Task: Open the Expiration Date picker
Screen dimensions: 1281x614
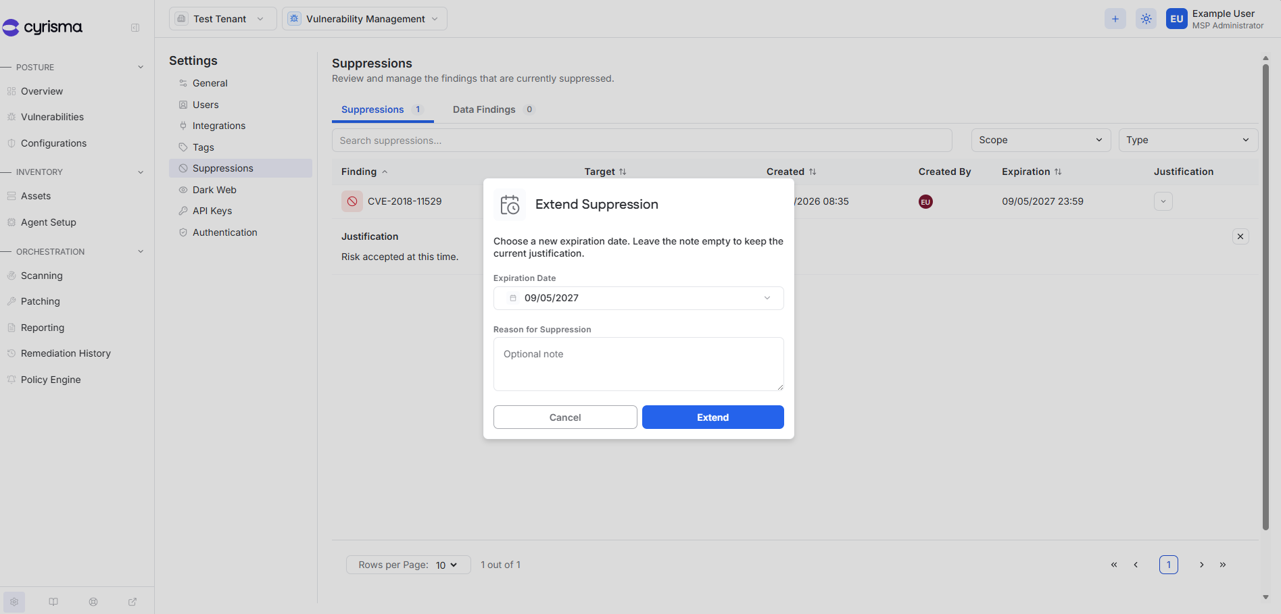Action: [x=639, y=298]
